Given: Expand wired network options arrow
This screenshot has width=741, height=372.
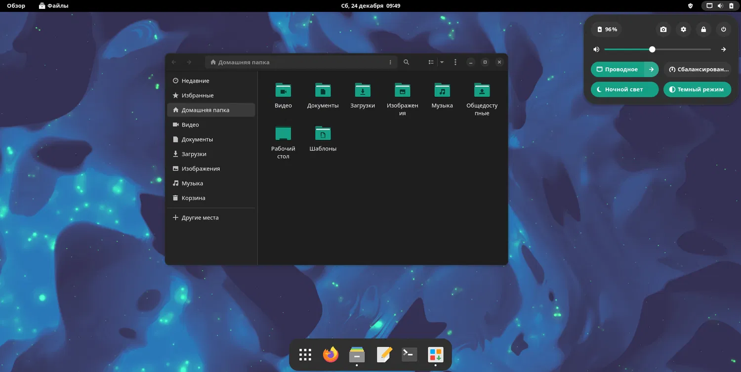Looking at the screenshot, I should coord(651,70).
